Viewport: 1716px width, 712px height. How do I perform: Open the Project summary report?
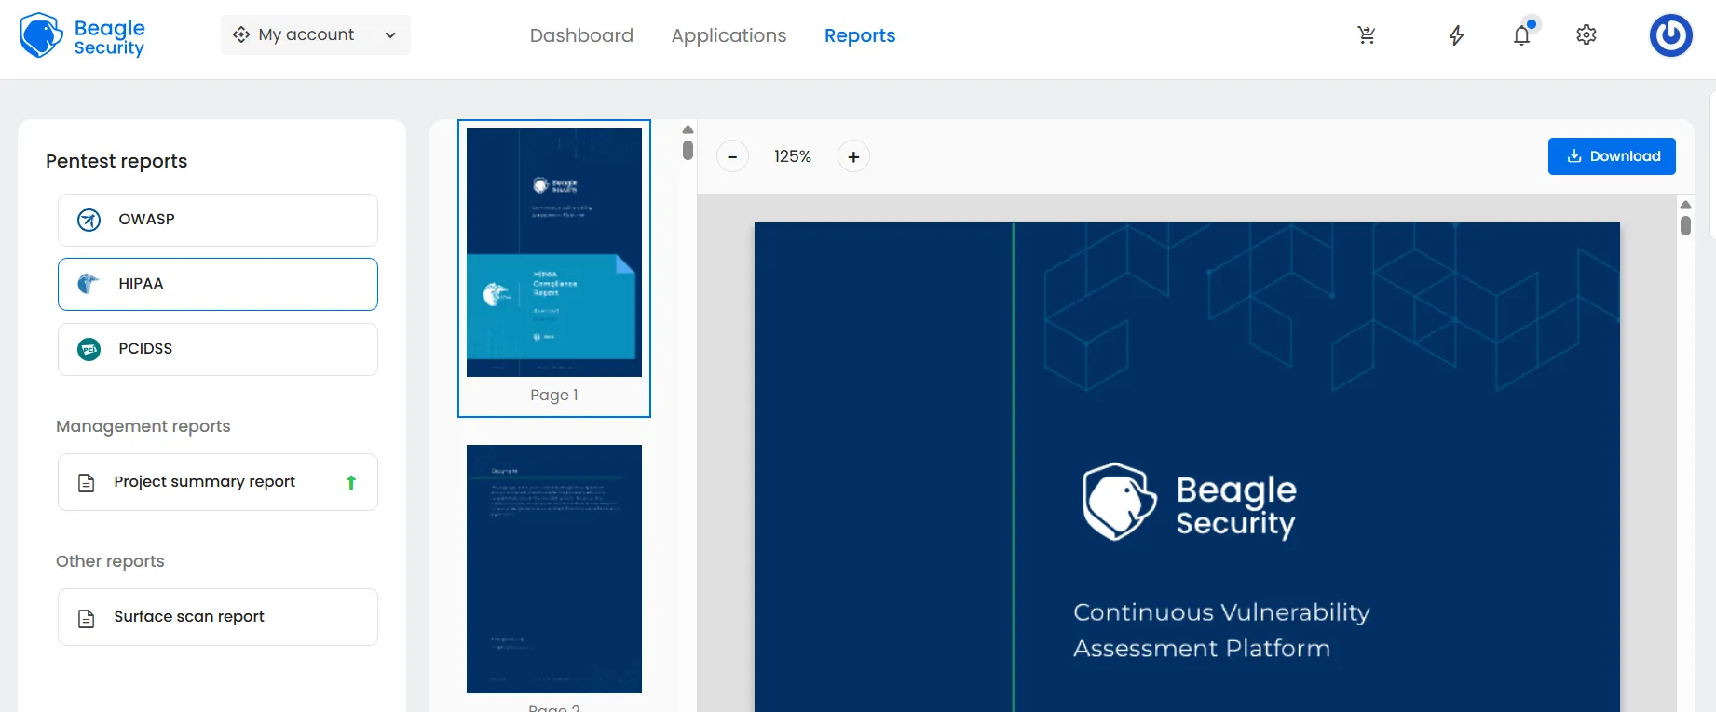click(218, 482)
